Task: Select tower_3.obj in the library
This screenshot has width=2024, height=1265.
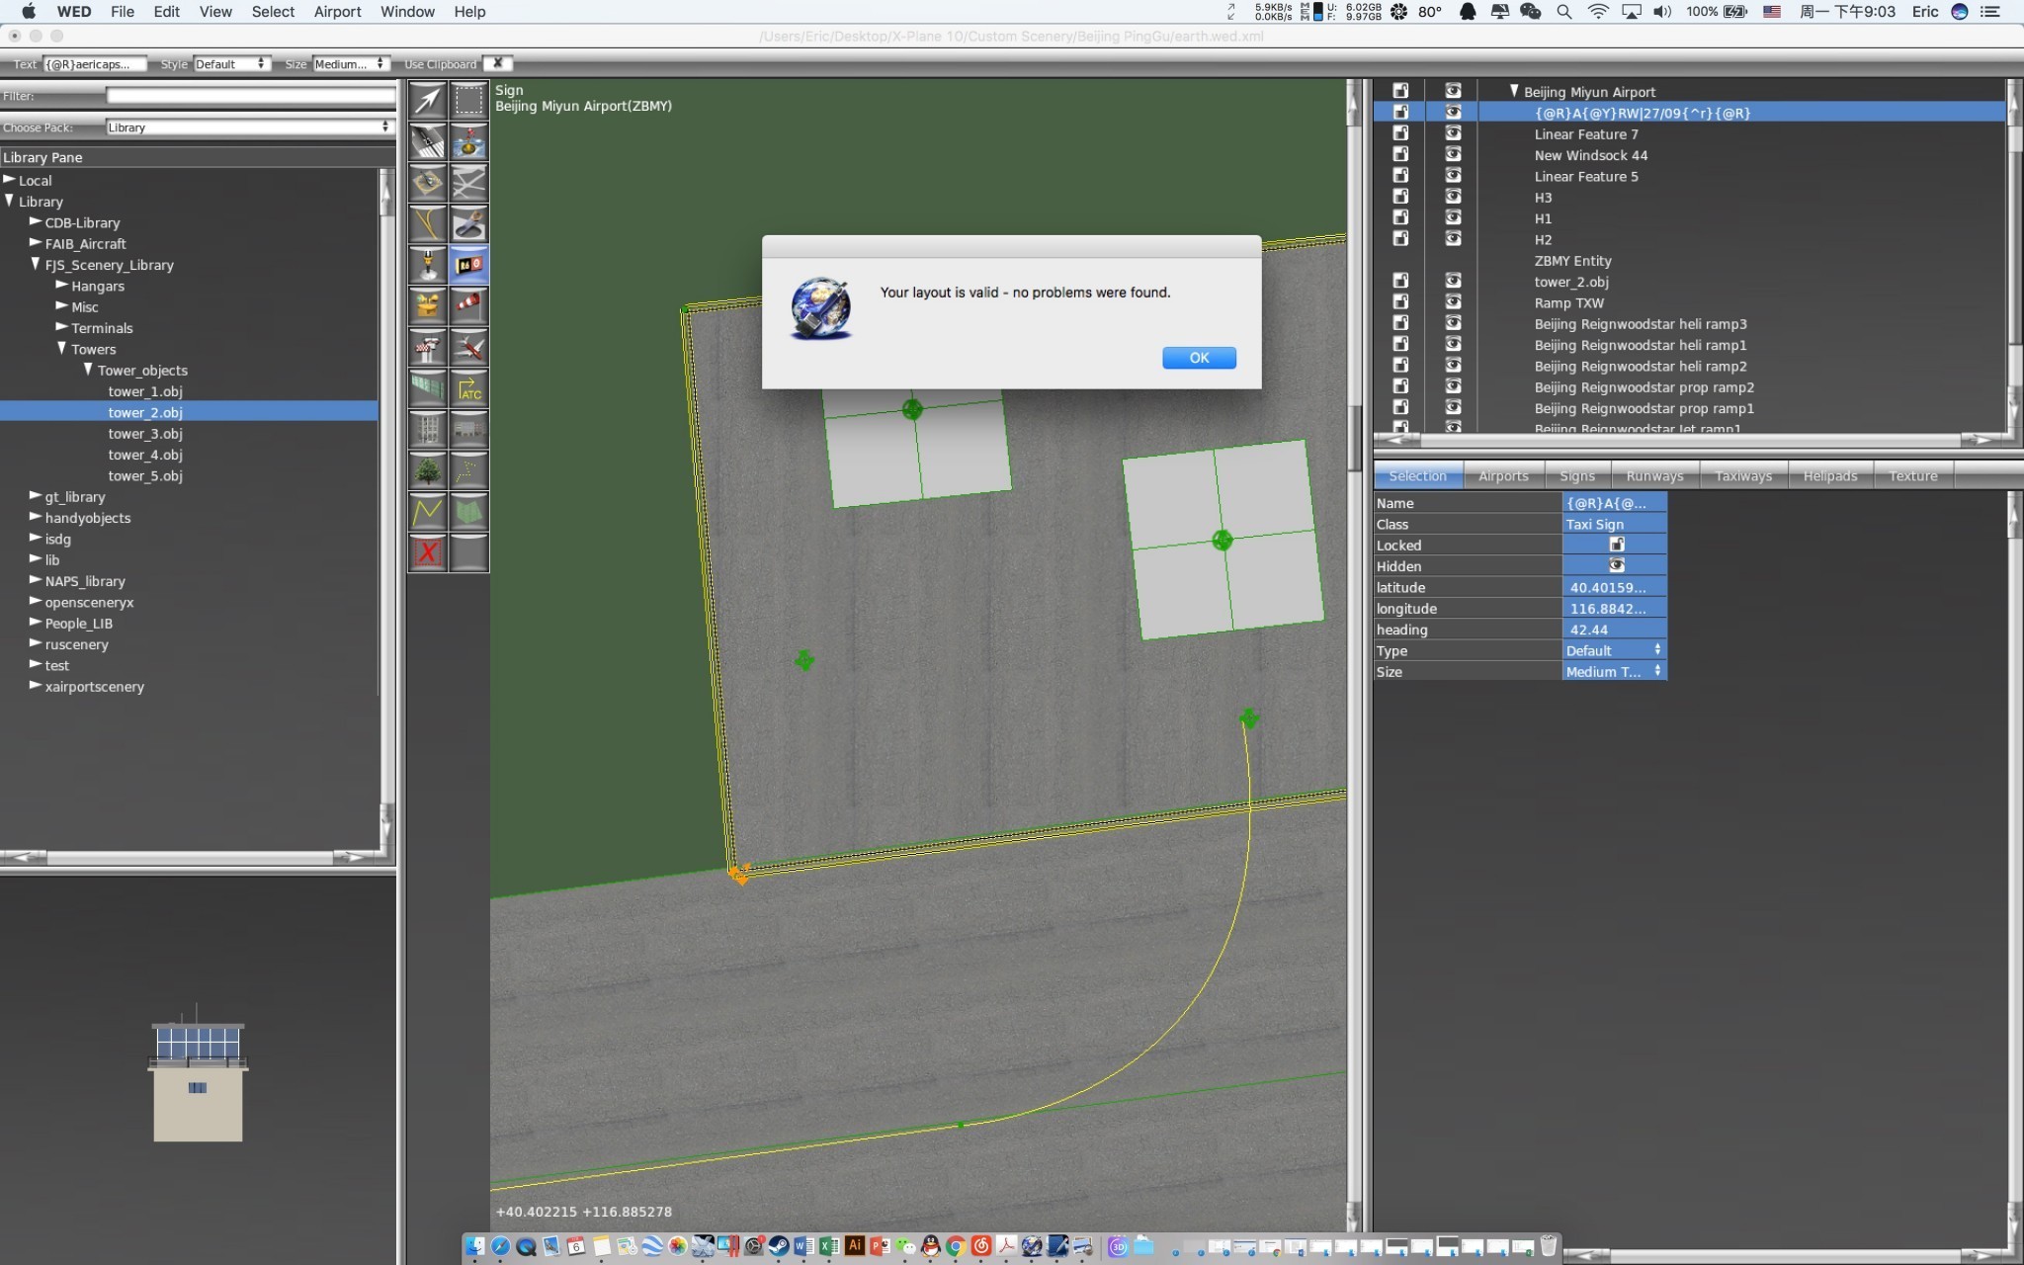Action: tap(145, 433)
